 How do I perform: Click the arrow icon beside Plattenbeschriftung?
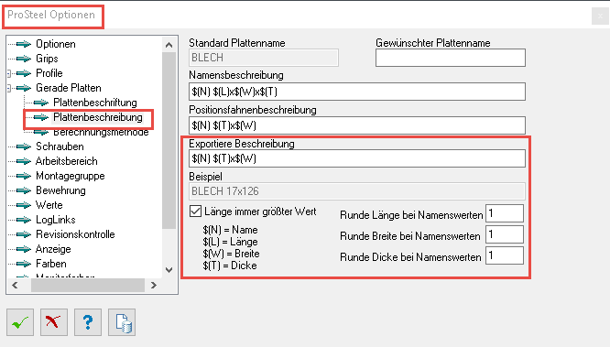[41, 103]
